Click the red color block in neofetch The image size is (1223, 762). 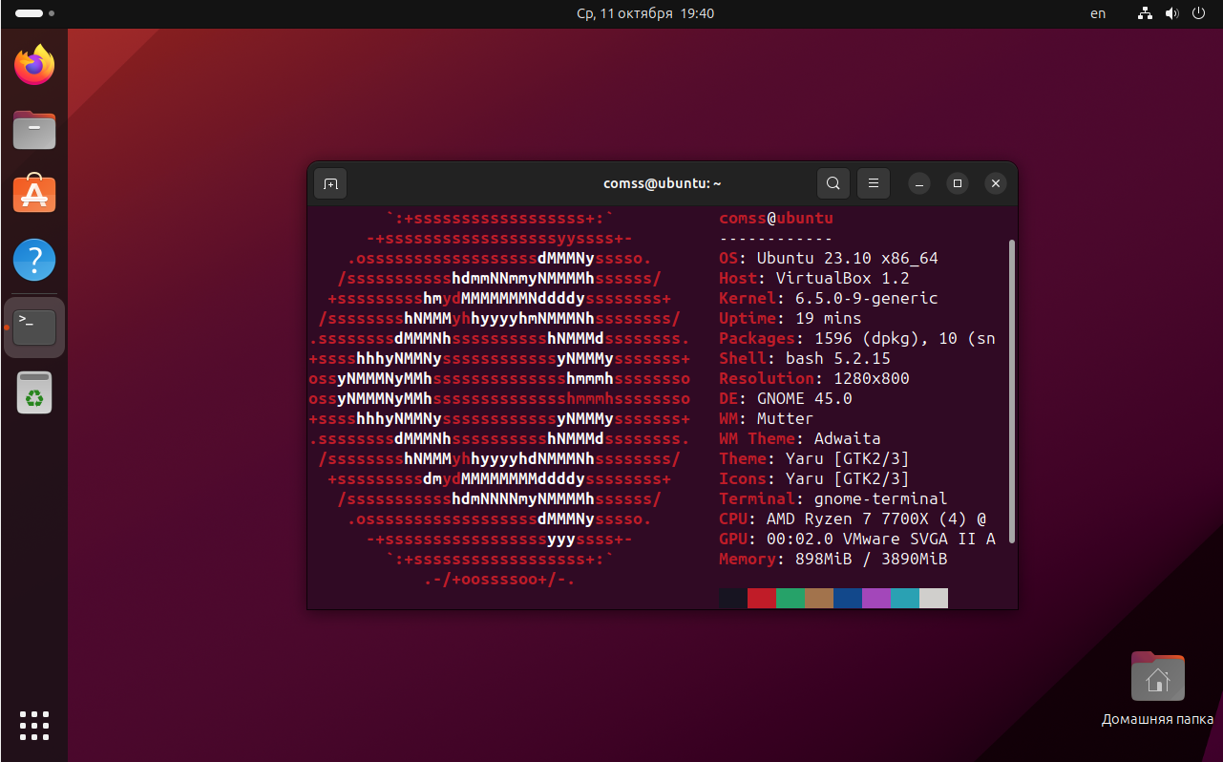pos(762,599)
